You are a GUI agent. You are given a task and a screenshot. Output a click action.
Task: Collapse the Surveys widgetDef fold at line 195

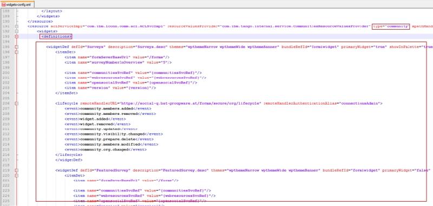(x=17, y=47)
